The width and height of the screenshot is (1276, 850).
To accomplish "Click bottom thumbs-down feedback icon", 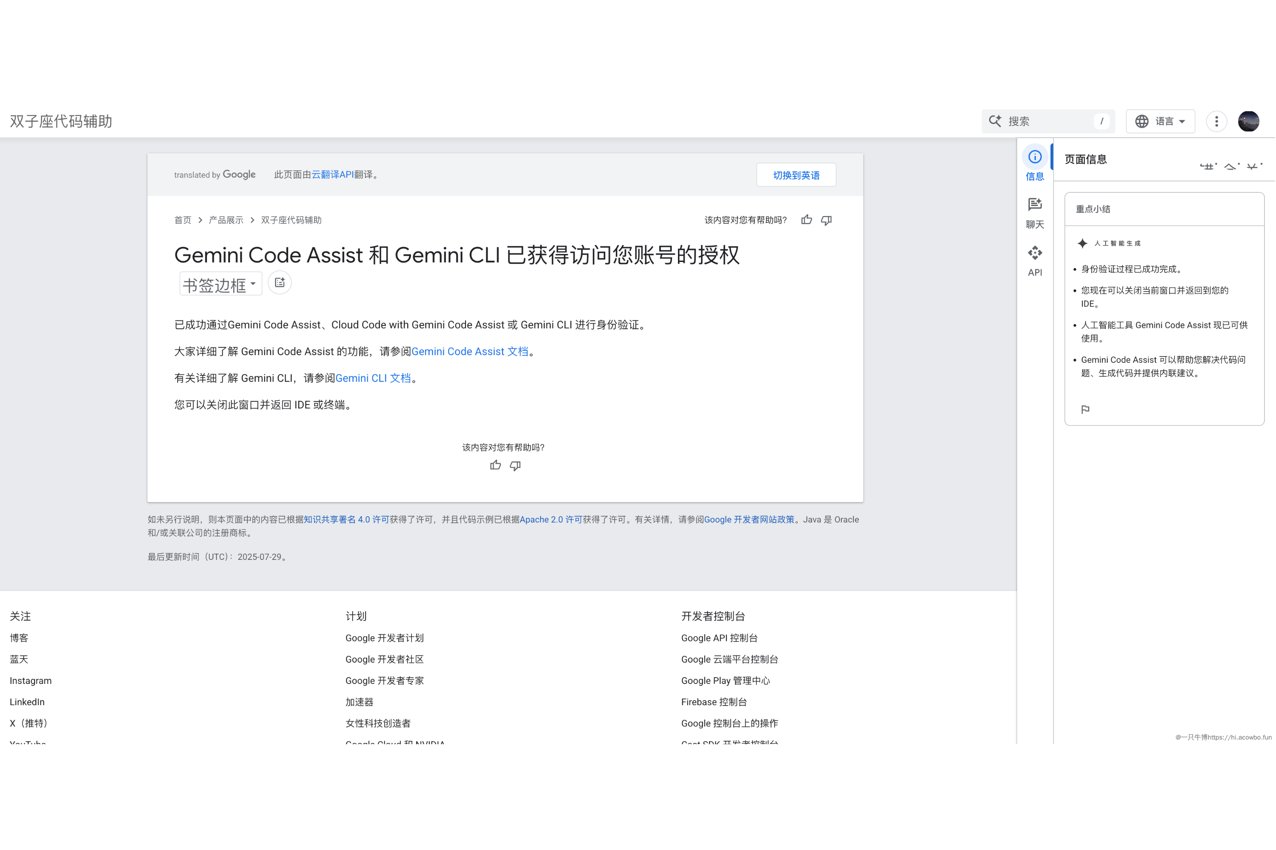I will (x=515, y=466).
